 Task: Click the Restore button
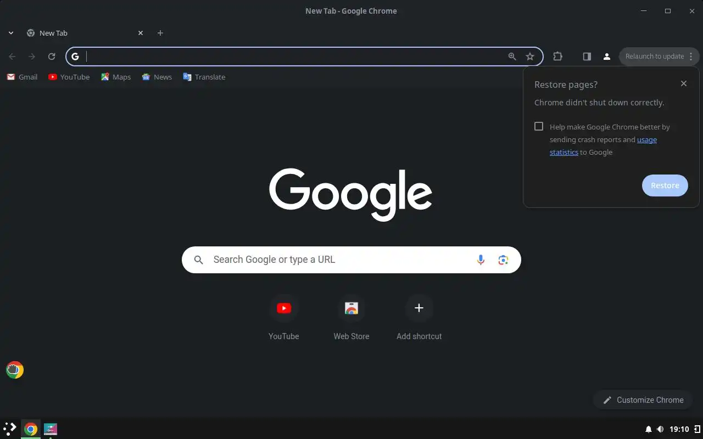tap(665, 185)
